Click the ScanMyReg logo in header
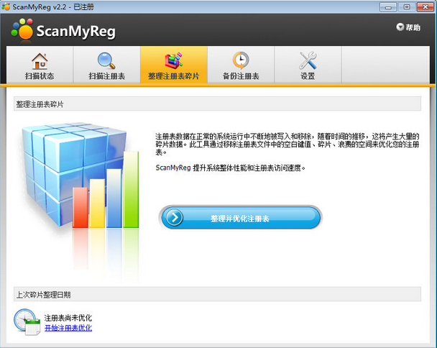The image size is (437, 348). click(63, 31)
